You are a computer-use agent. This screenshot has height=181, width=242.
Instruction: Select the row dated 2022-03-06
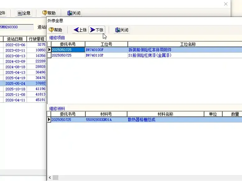23,45
